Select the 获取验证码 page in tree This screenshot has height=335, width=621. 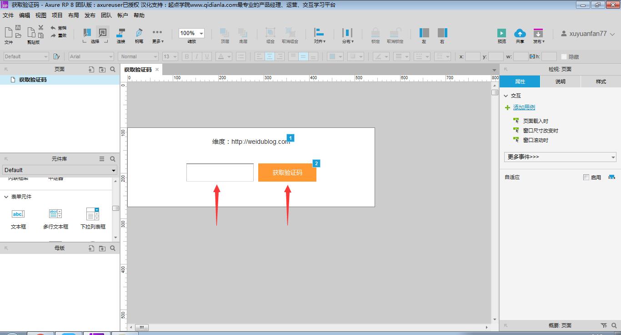pyautogui.click(x=32, y=80)
